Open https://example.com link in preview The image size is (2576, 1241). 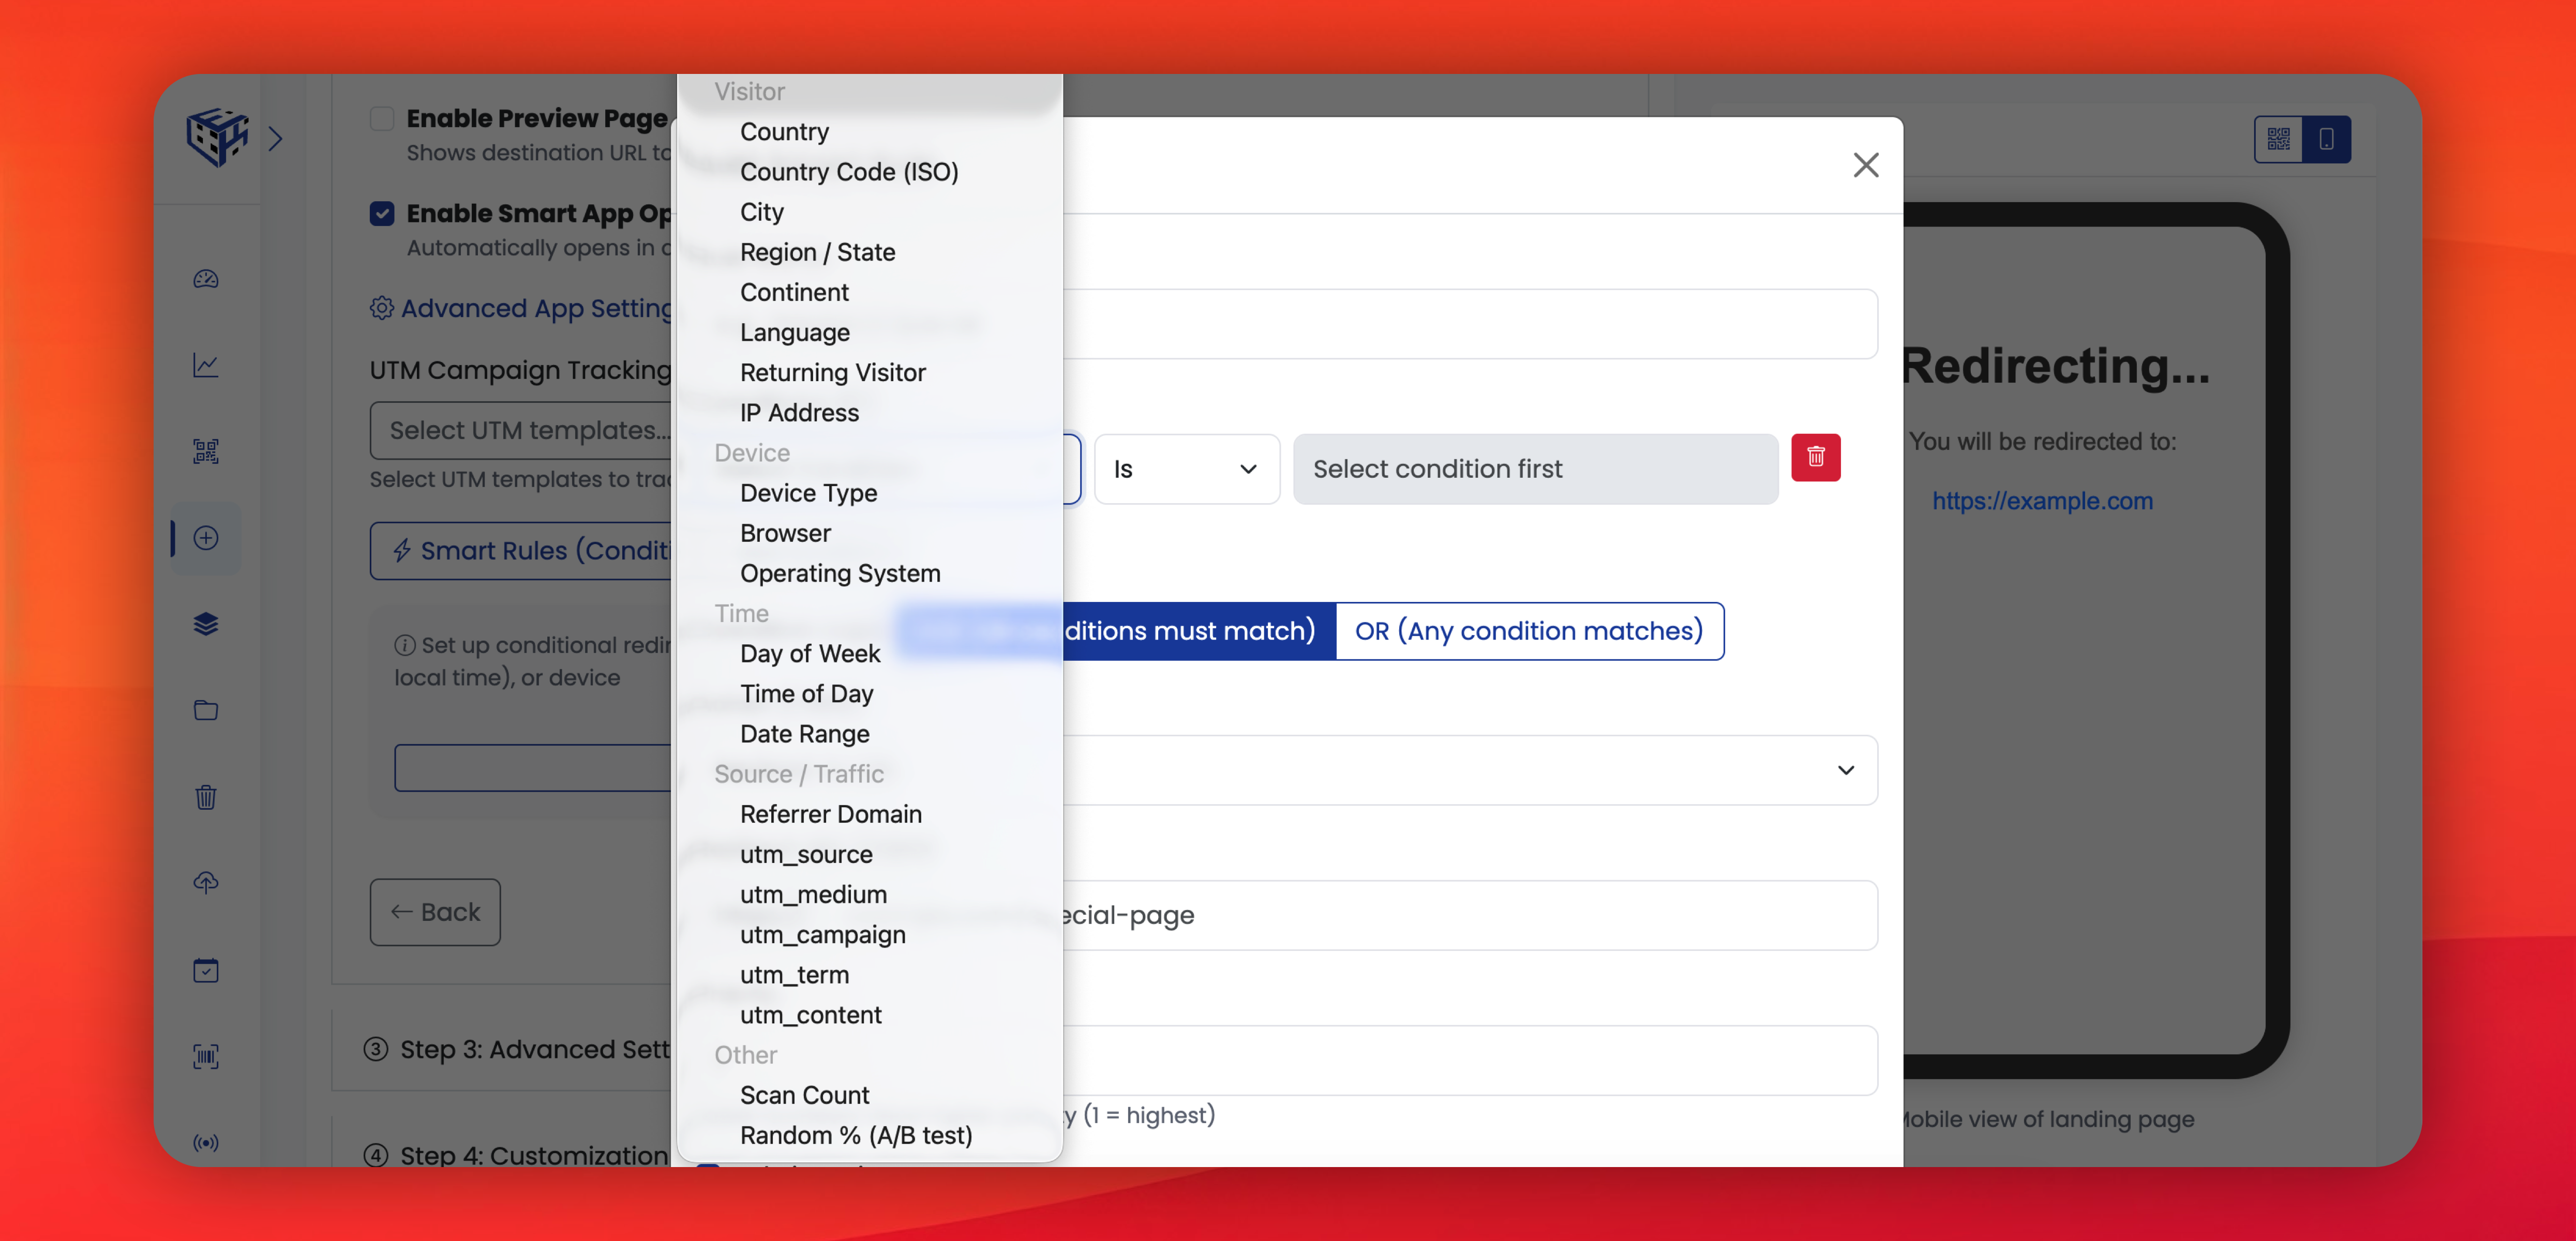coord(2042,501)
